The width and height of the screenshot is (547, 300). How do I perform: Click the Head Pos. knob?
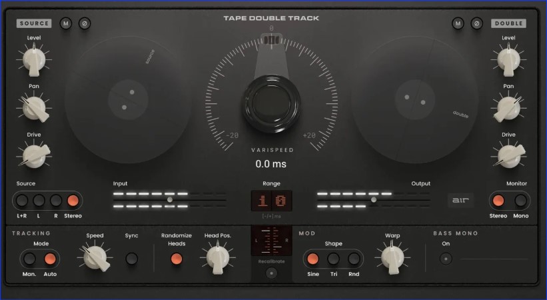(218, 259)
